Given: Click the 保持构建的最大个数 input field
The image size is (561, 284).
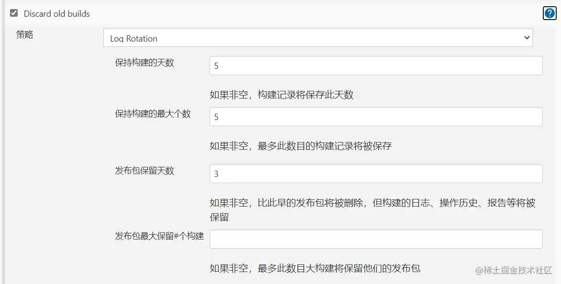Looking at the screenshot, I should click(x=376, y=117).
